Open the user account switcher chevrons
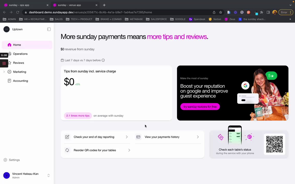295x184 pixels. coord(49,175)
